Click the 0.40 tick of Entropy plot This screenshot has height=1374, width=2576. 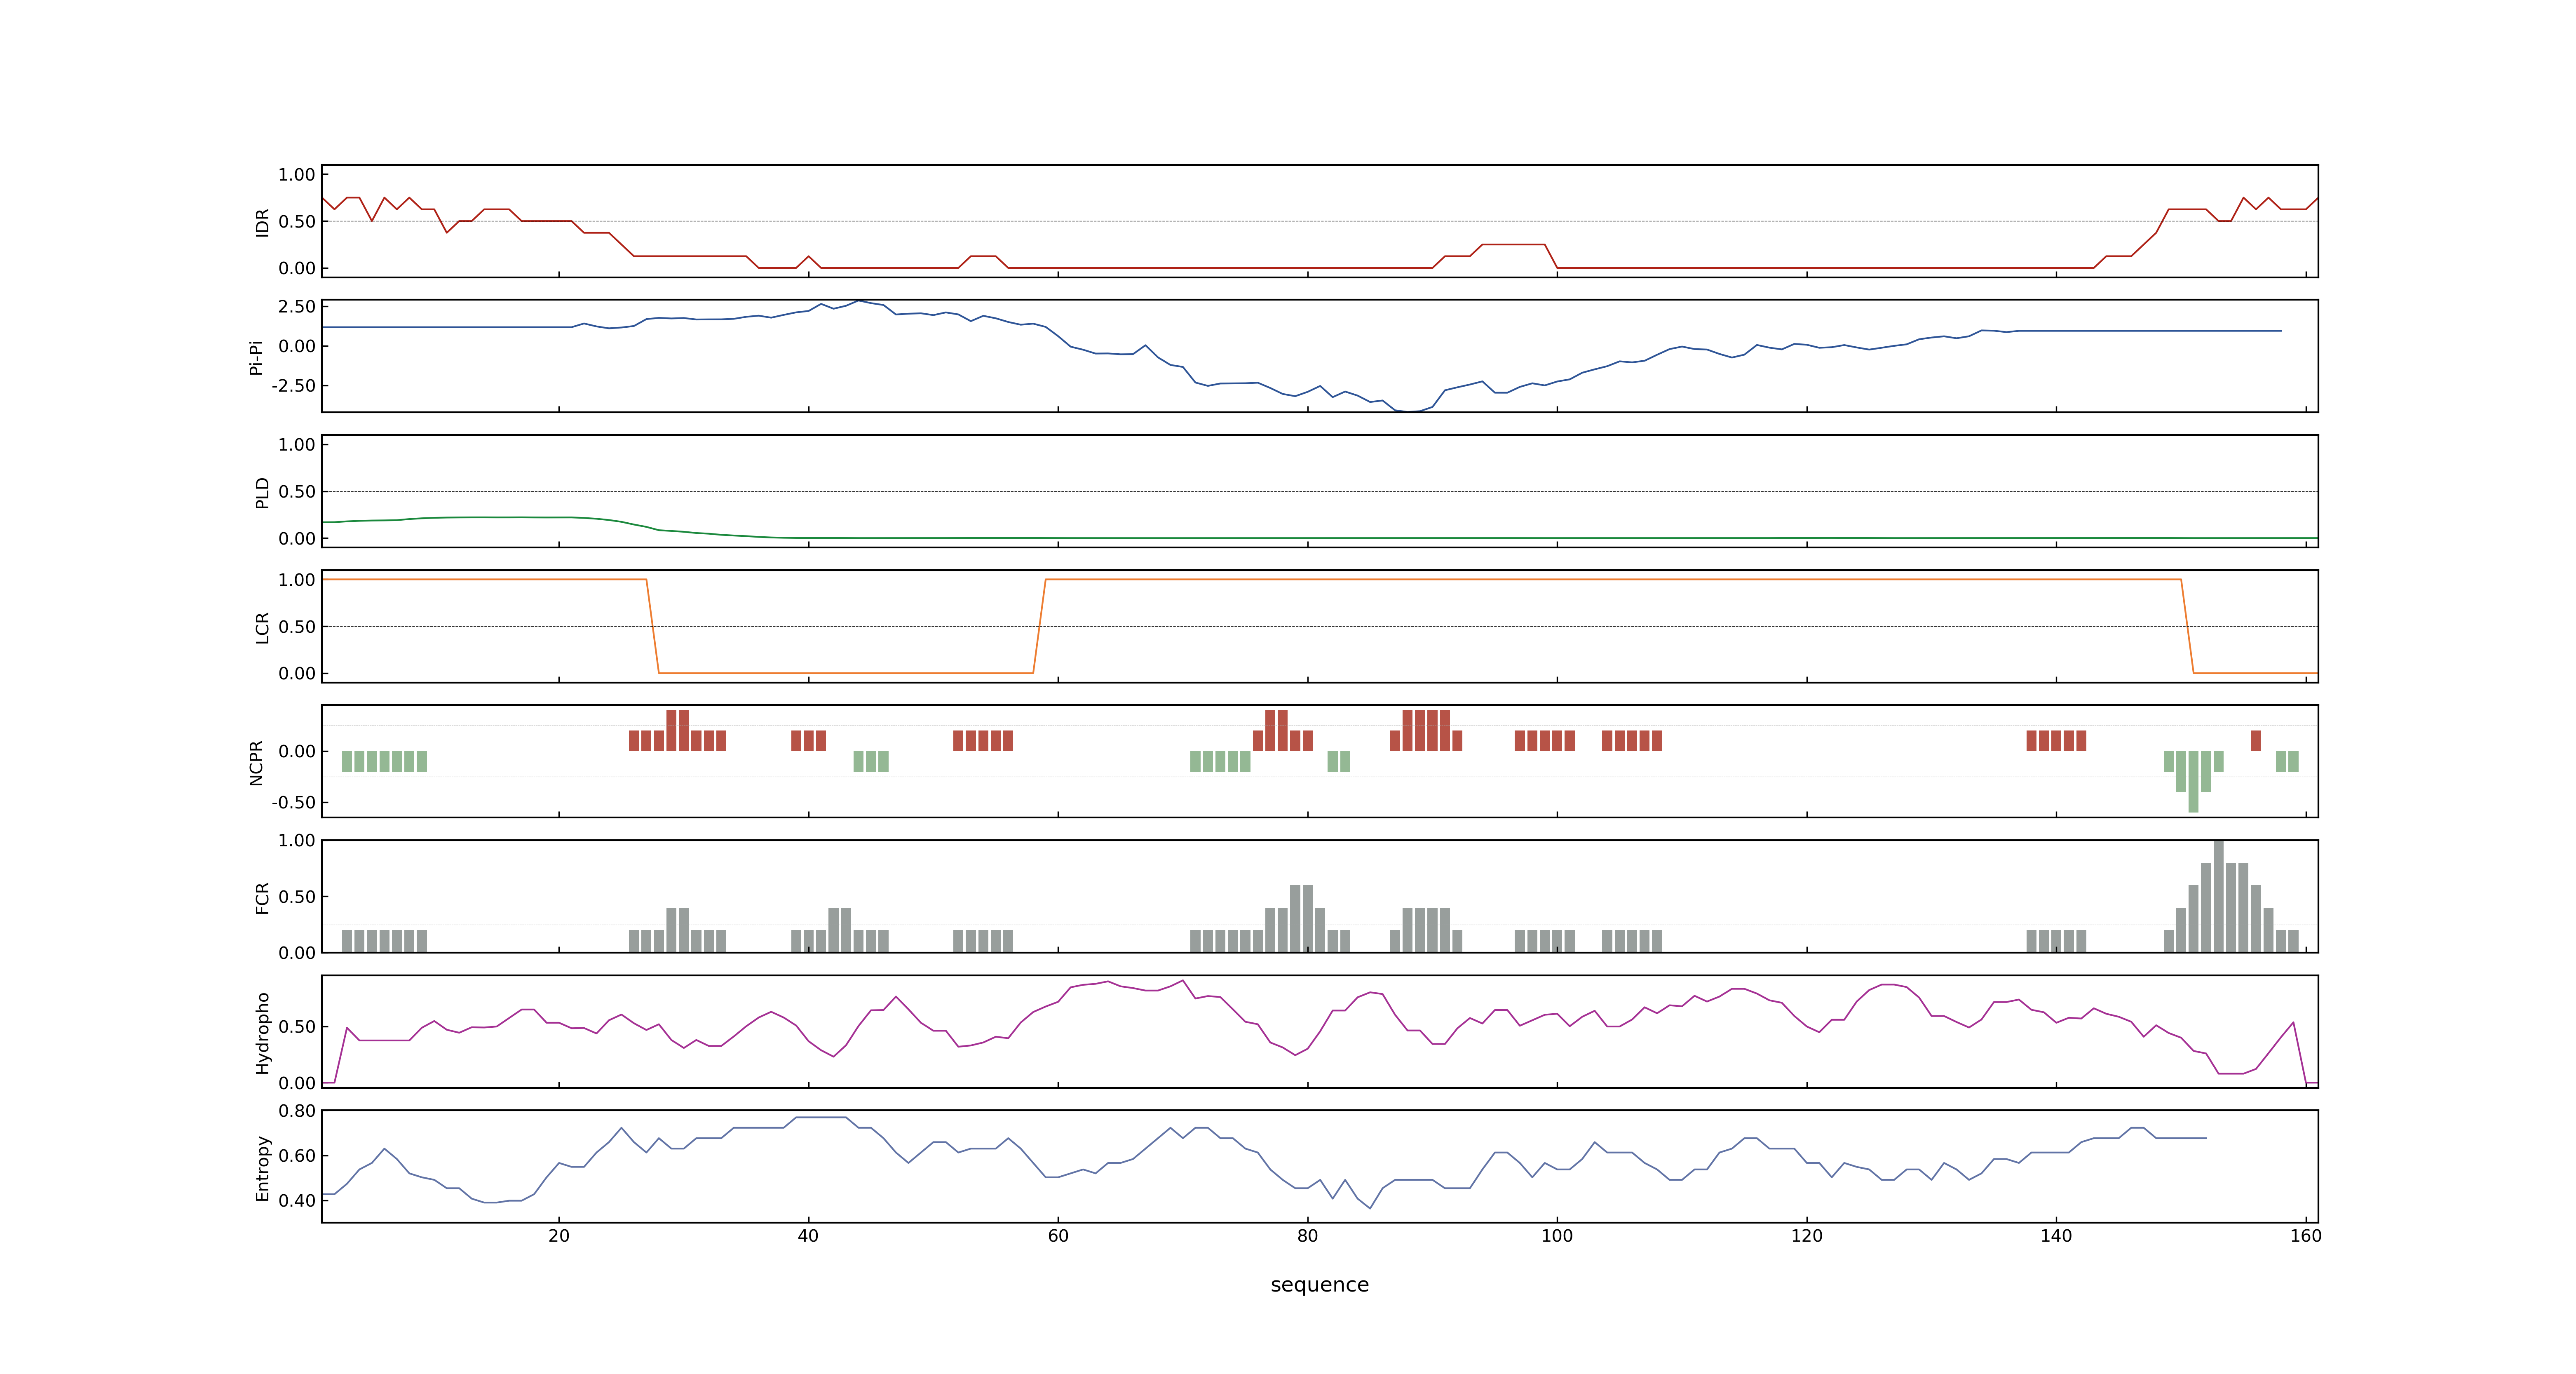[297, 1201]
